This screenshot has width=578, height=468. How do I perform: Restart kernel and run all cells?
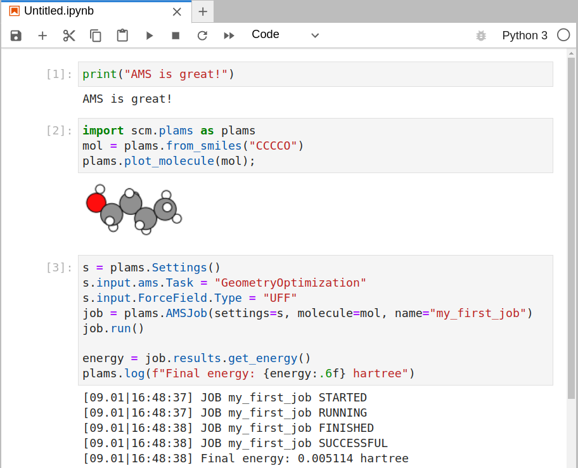[x=228, y=36]
